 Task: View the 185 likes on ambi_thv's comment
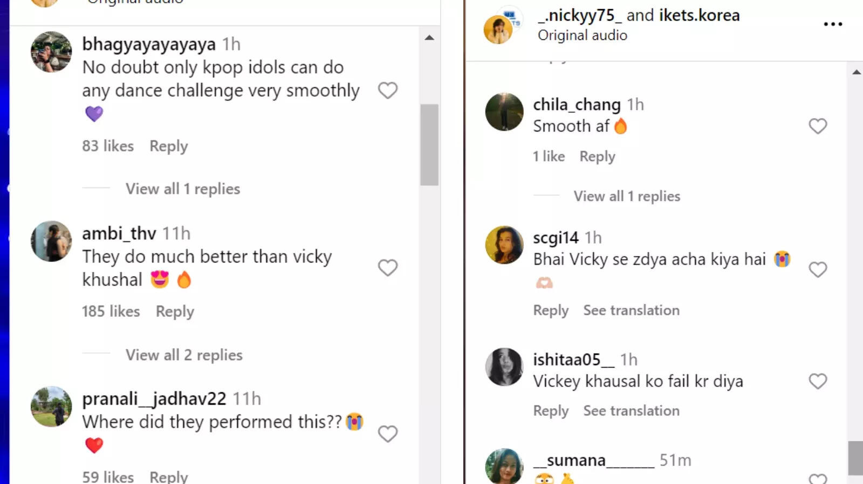click(111, 312)
